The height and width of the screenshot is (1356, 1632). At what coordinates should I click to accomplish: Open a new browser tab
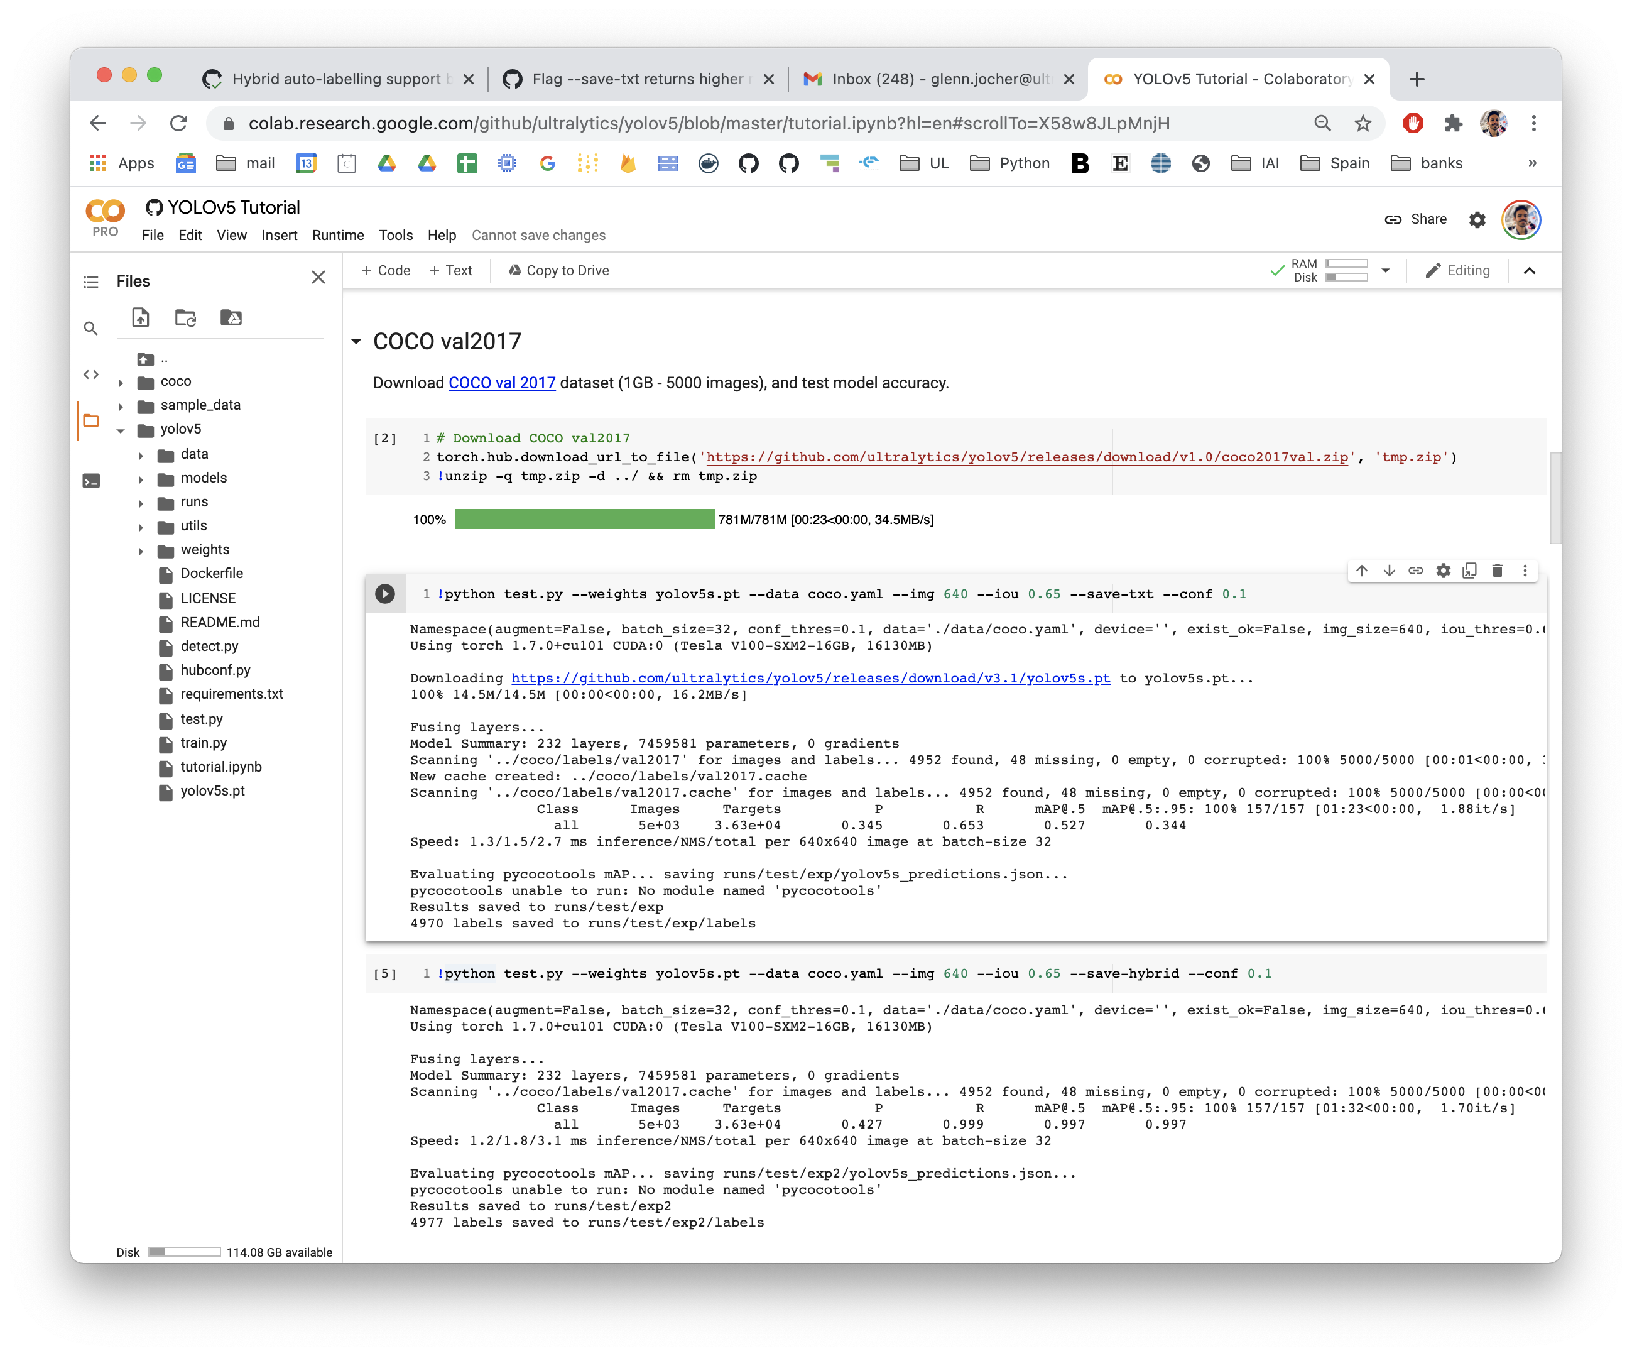point(1417,79)
